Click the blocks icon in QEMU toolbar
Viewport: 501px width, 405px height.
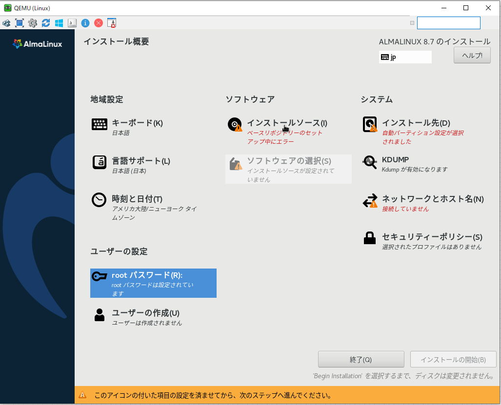pos(6,23)
